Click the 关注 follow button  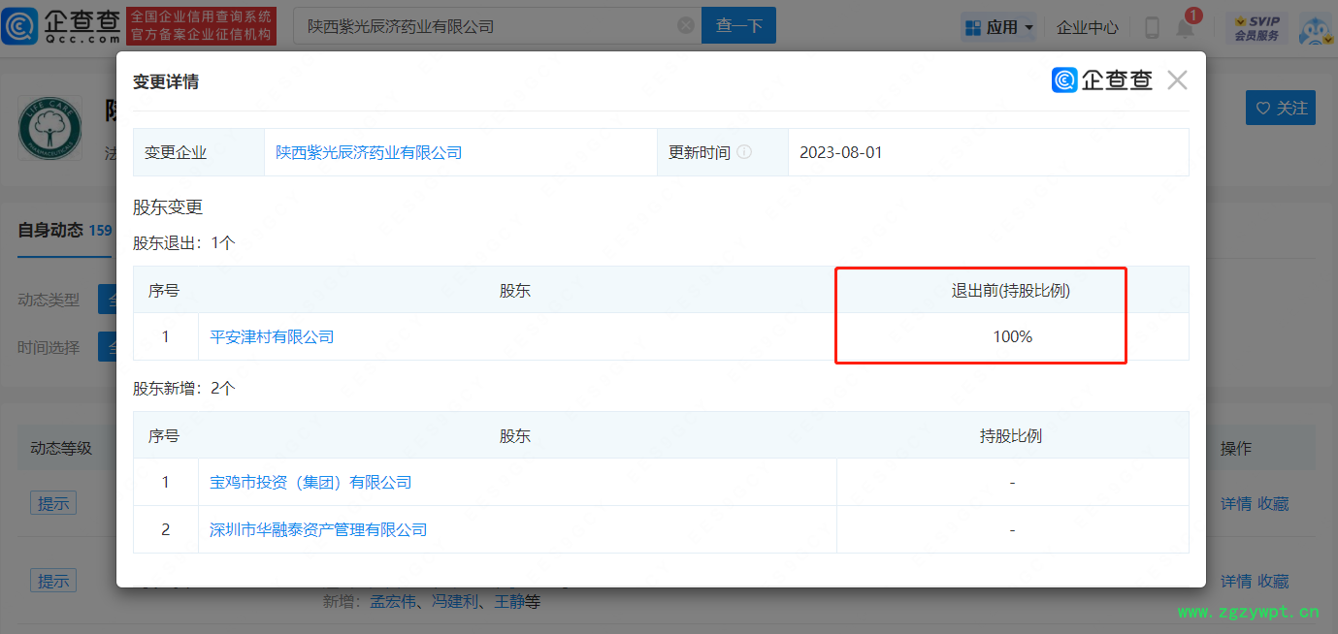point(1280,108)
